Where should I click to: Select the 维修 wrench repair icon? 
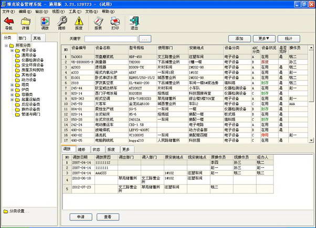click(62, 21)
